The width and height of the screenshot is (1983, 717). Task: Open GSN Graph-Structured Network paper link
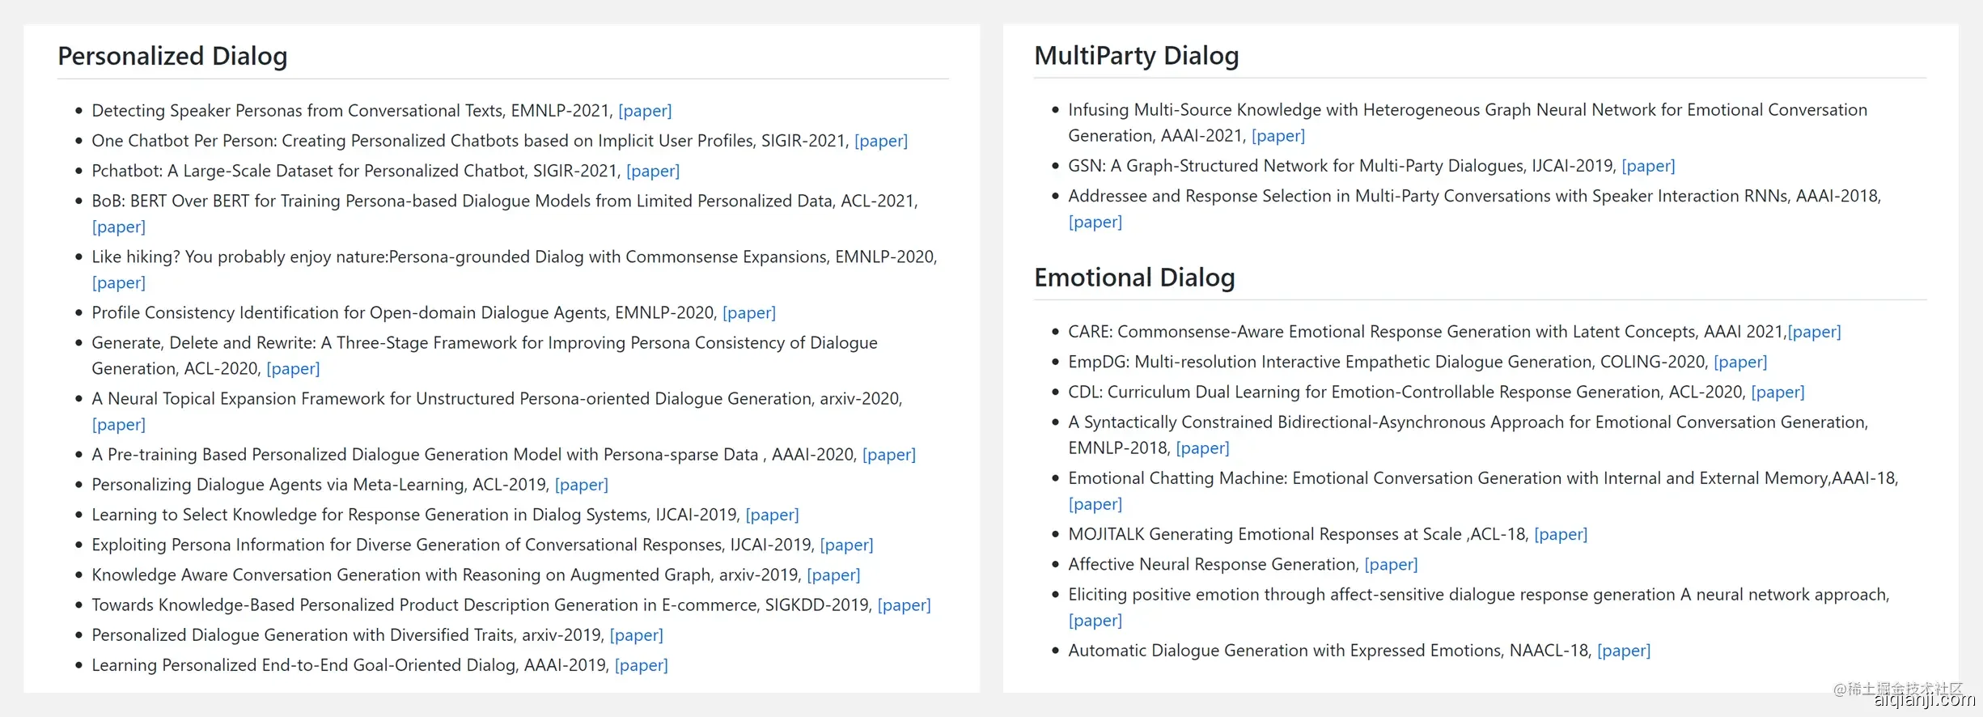tap(1648, 166)
